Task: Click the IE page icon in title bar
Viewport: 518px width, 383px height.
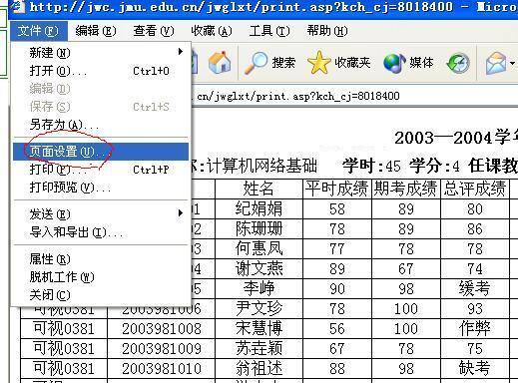Action: 19,6
